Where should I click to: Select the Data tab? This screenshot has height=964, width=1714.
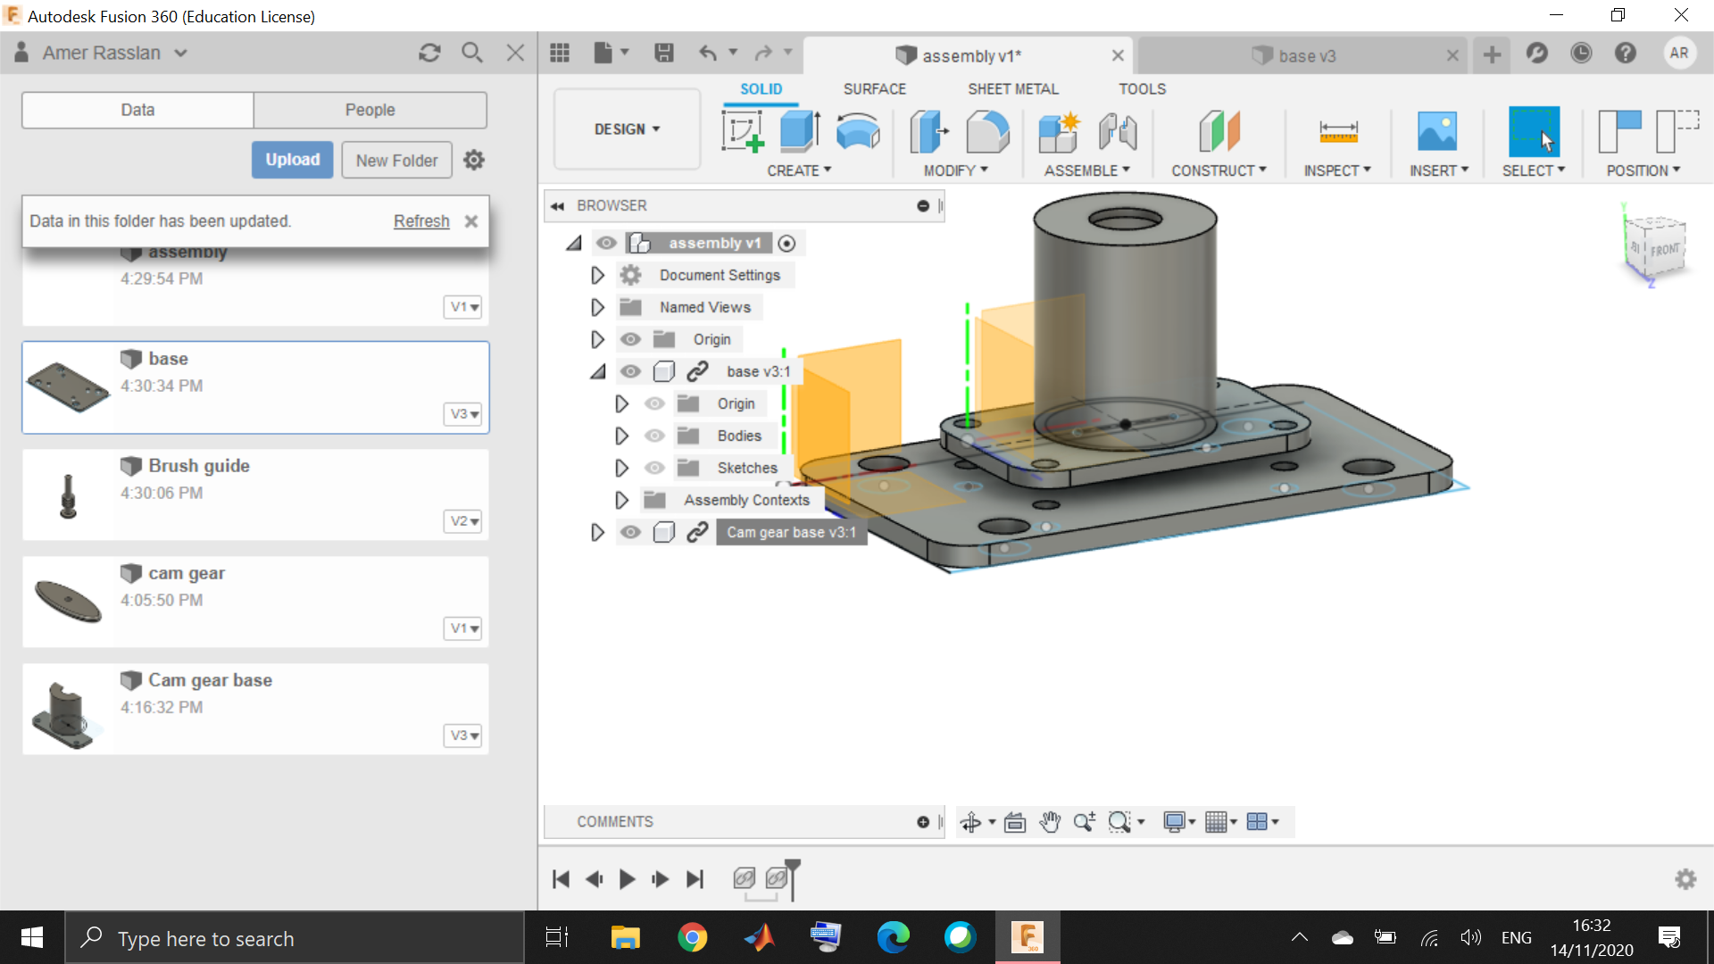(x=137, y=110)
